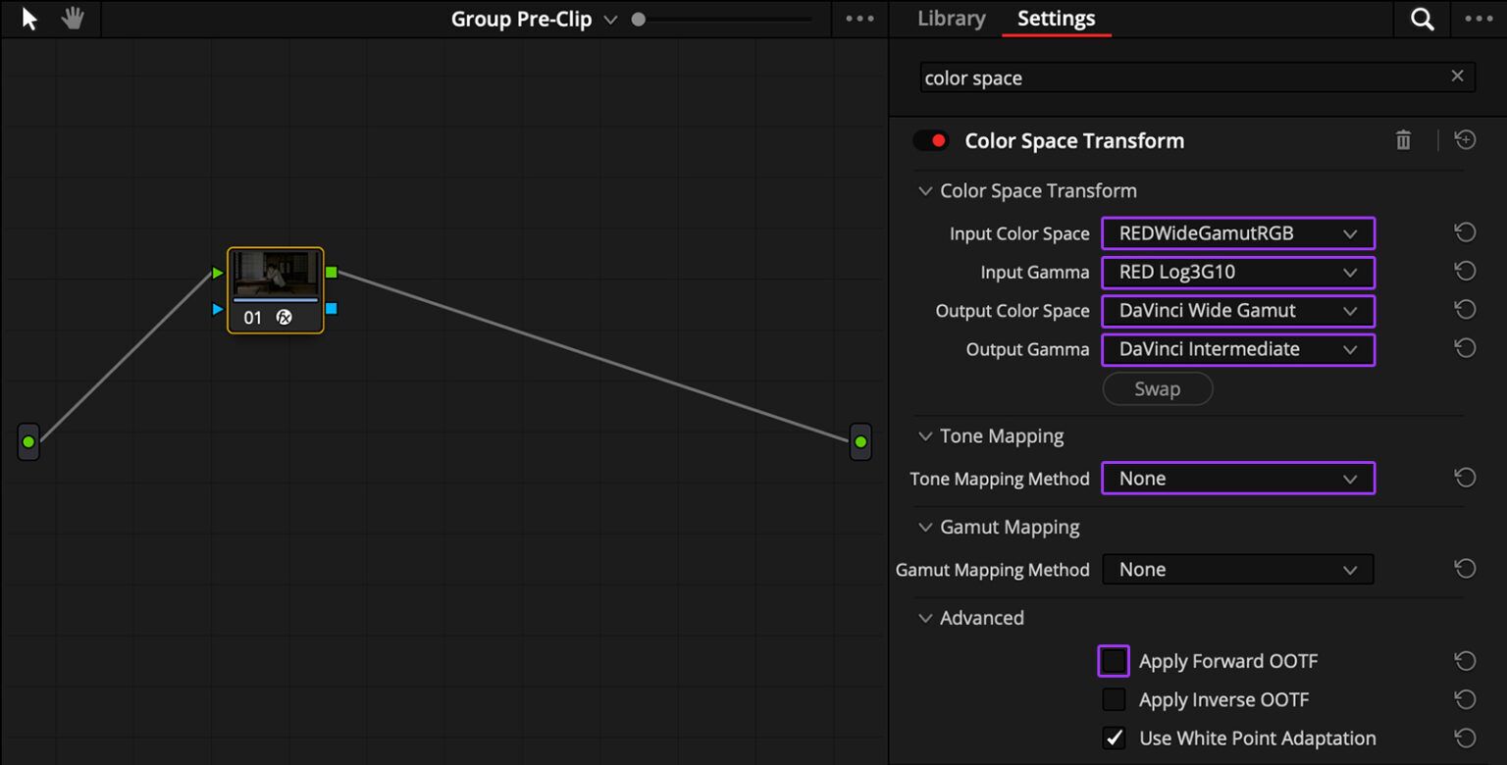The height and width of the screenshot is (765, 1507).
Task: Switch to the Library tab
Action: pyautogui.click(x=949, y=18)
